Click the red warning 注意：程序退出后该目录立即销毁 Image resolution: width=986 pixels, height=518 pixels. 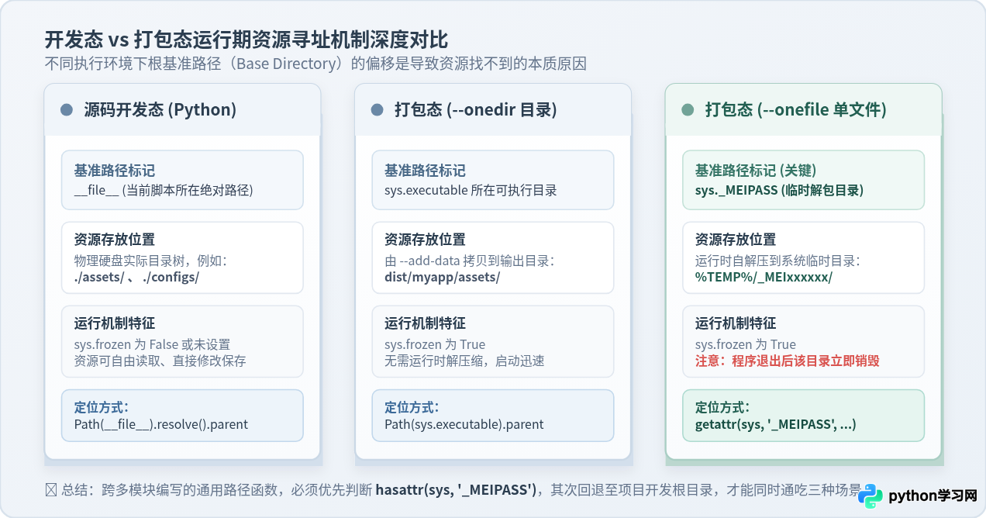[x=788, y=361]
